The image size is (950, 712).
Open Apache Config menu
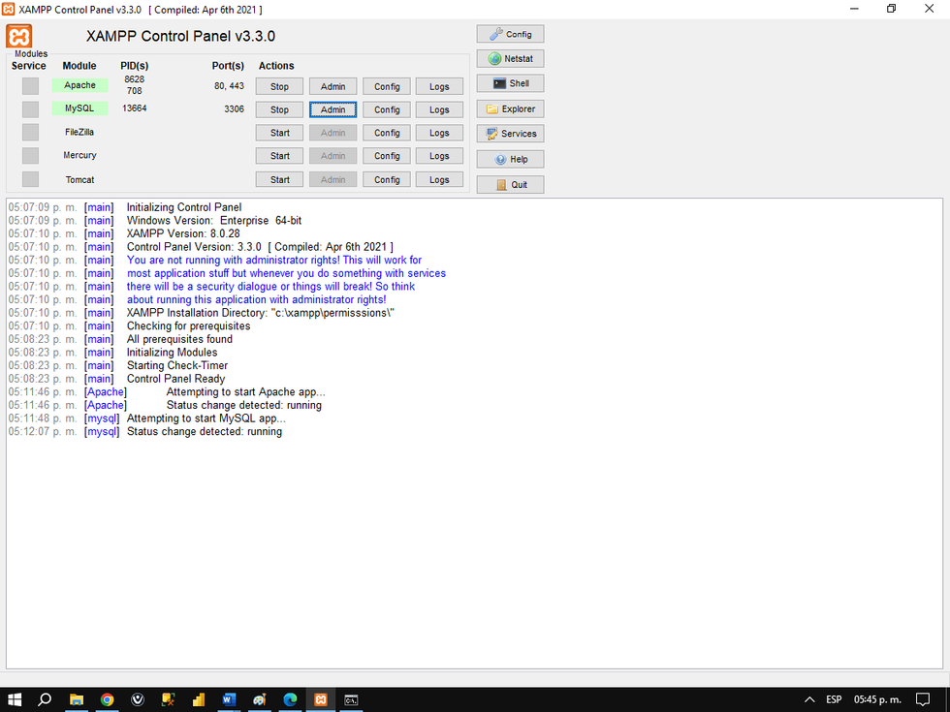tap(387, 86)
